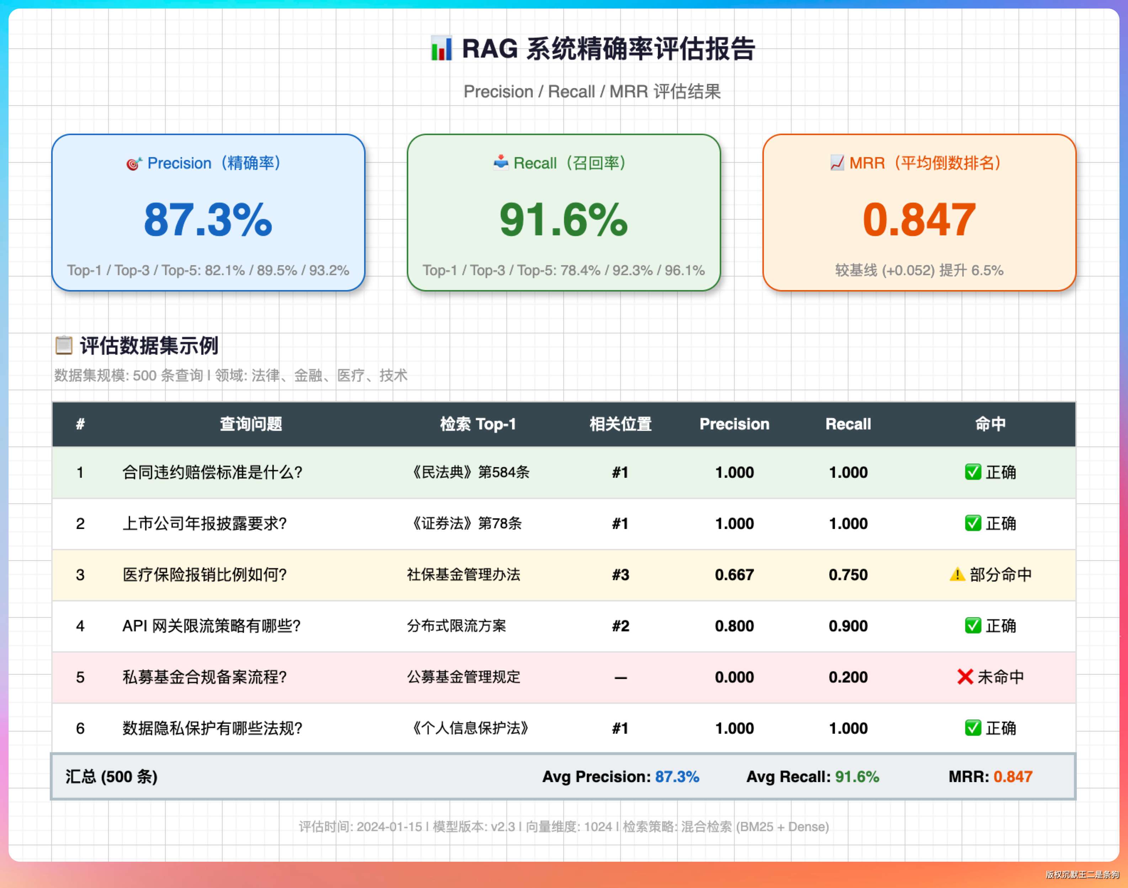1128x888 pixels.
Task: Click the green check icon in the 数据隐私保护 row
Action: pyautogui.click(x=973, y=728)
